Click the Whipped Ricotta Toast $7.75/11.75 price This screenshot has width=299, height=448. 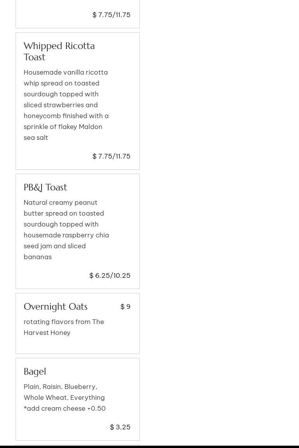coord(111,156)
